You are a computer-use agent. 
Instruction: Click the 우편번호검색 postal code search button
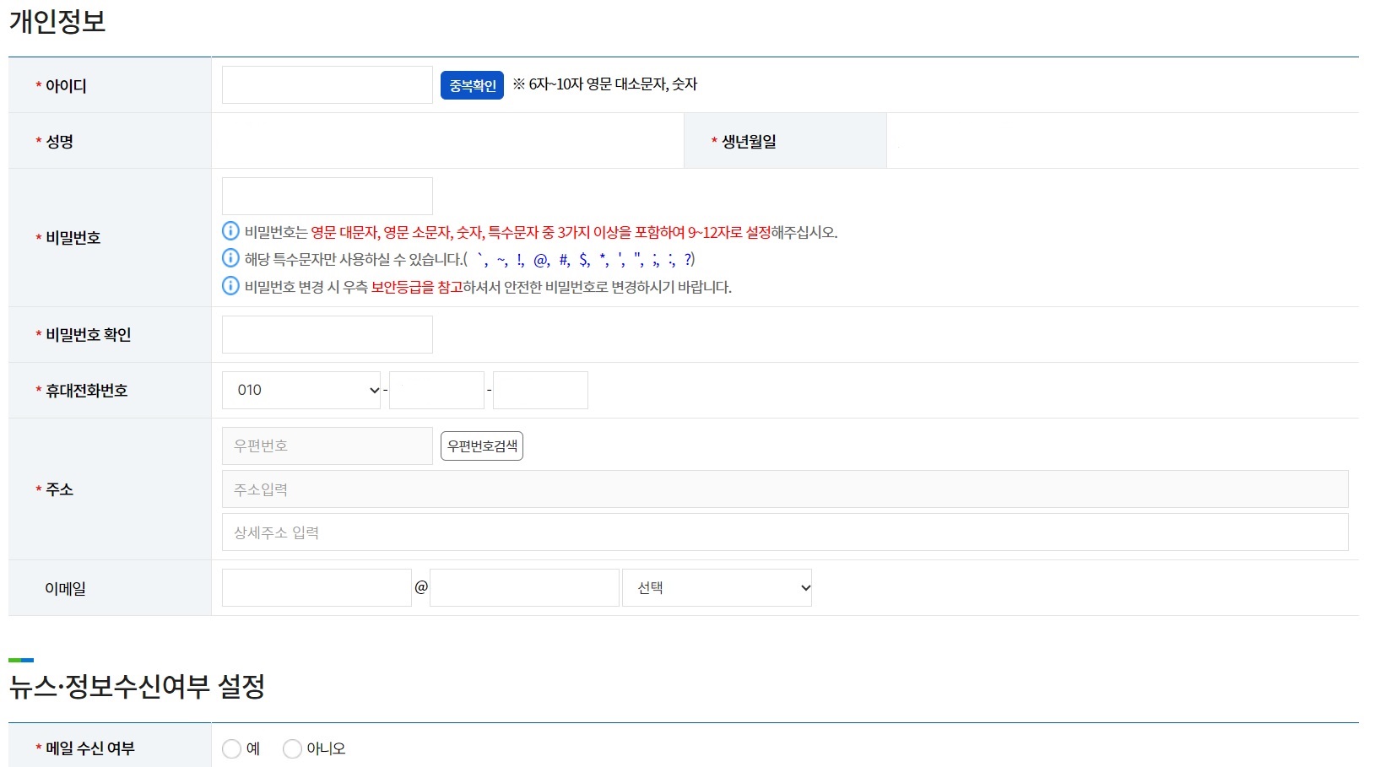point(481,446)
